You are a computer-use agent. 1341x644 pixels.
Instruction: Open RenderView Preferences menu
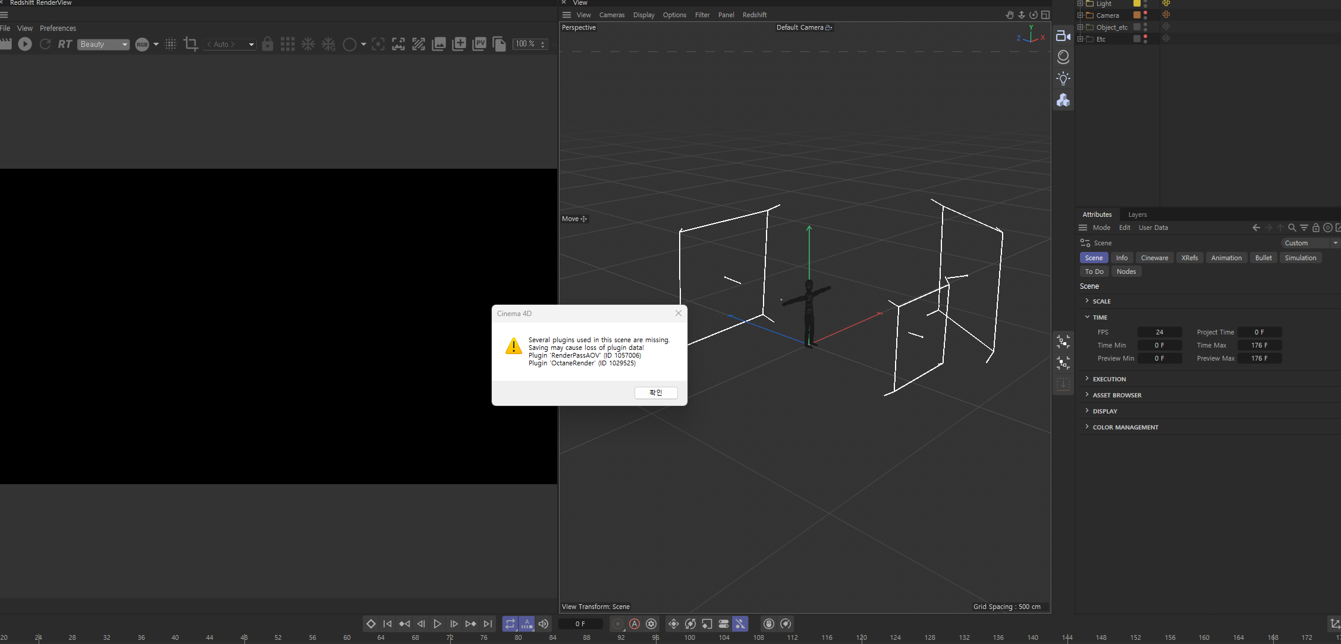point(58,29)
